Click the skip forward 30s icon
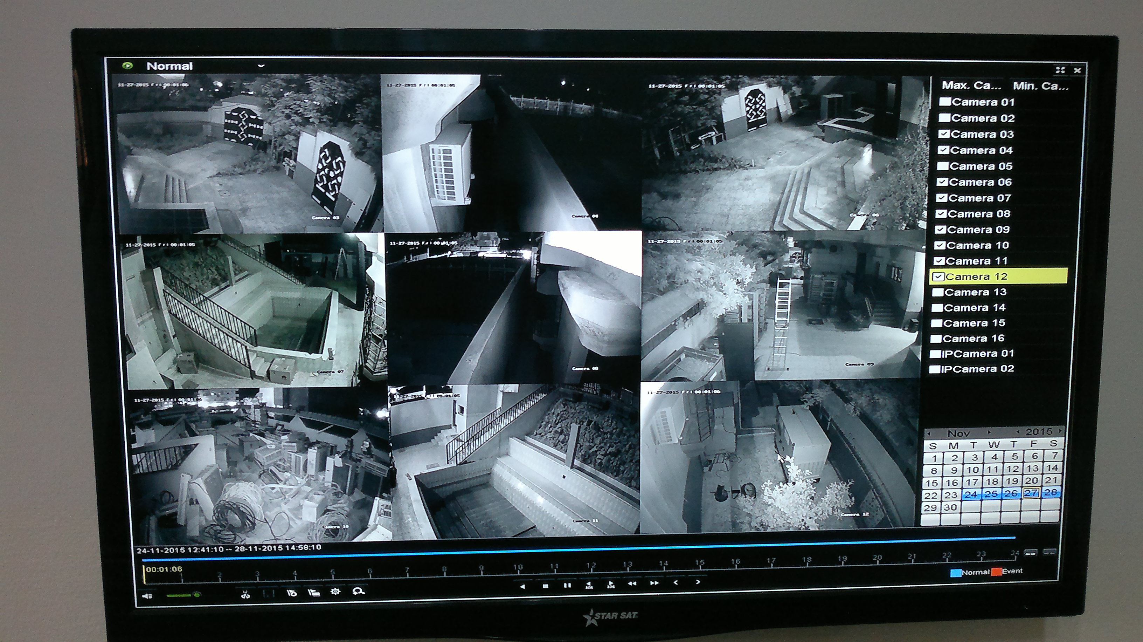Viewport: 1143px width, 642px height. tap(611, 585)
